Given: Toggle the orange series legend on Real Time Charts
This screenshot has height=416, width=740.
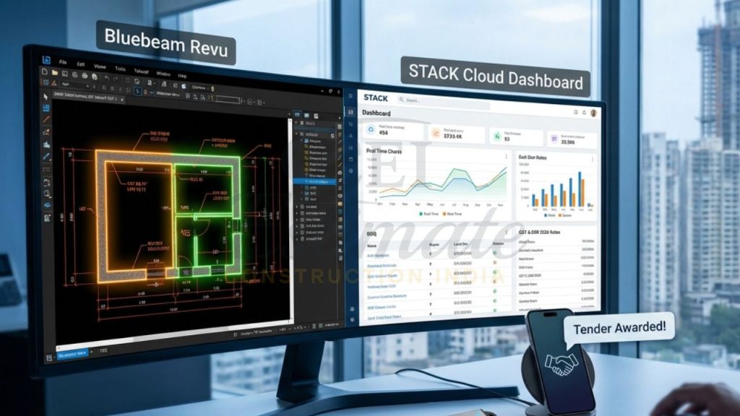Looking at the screenshot, I should 447,214.
